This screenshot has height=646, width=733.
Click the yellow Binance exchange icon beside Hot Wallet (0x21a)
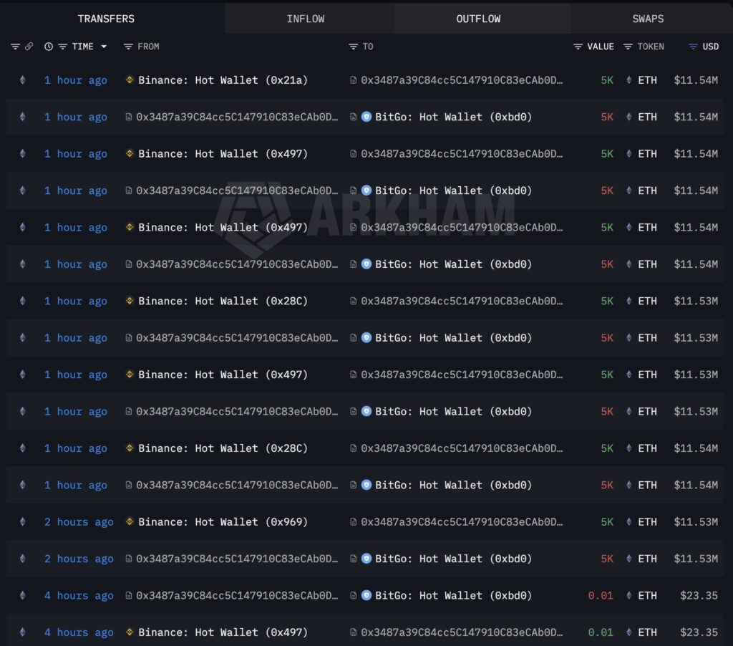point(130,80)
